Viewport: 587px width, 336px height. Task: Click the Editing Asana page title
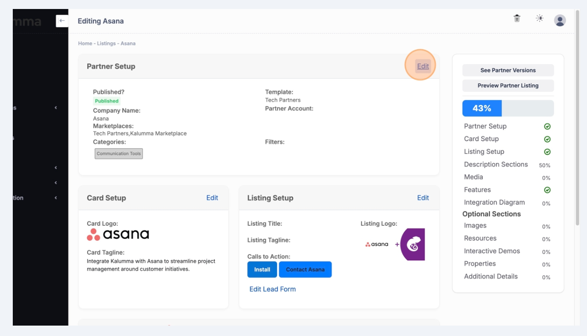(x=101, y=21)
